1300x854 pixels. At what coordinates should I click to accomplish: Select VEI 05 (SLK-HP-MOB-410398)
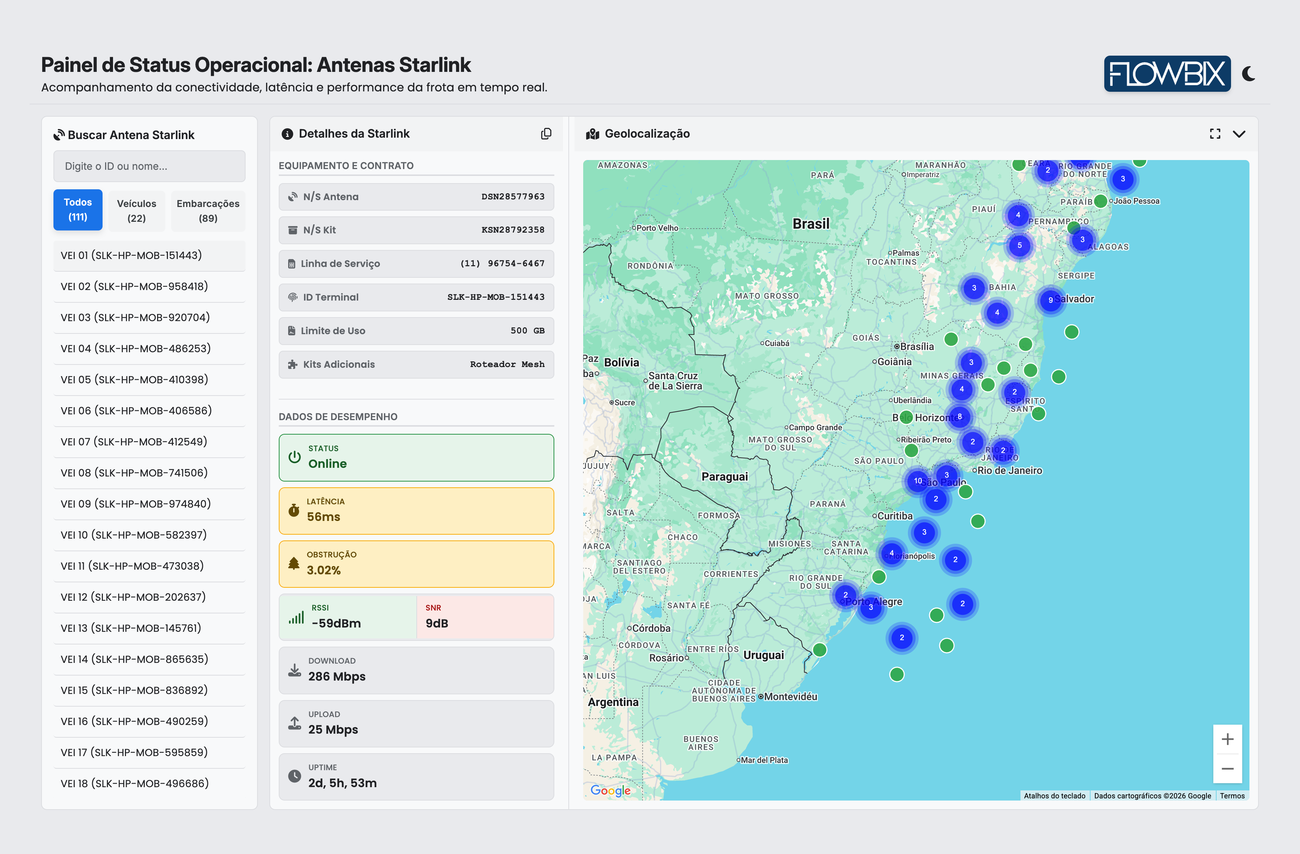pos(149,380)
